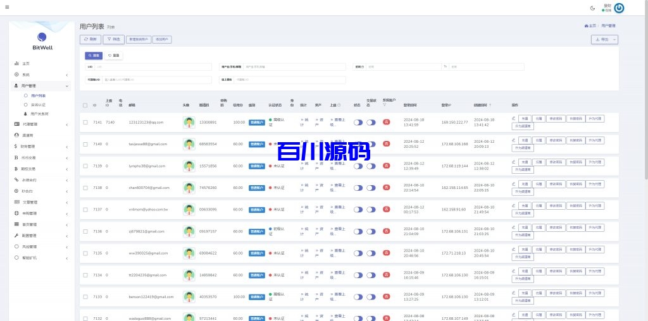This screenshot has width=648, height=321.
Task: Expand the 智能矿机 sidebar menu chevron
Action: 67,258
